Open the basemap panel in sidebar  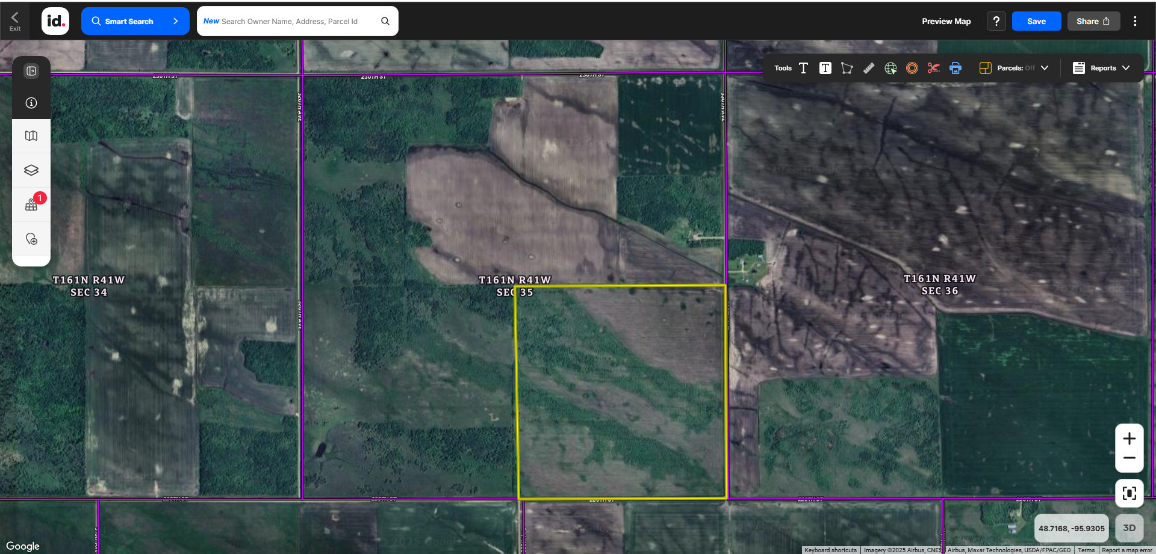click(x=31, y=136)
